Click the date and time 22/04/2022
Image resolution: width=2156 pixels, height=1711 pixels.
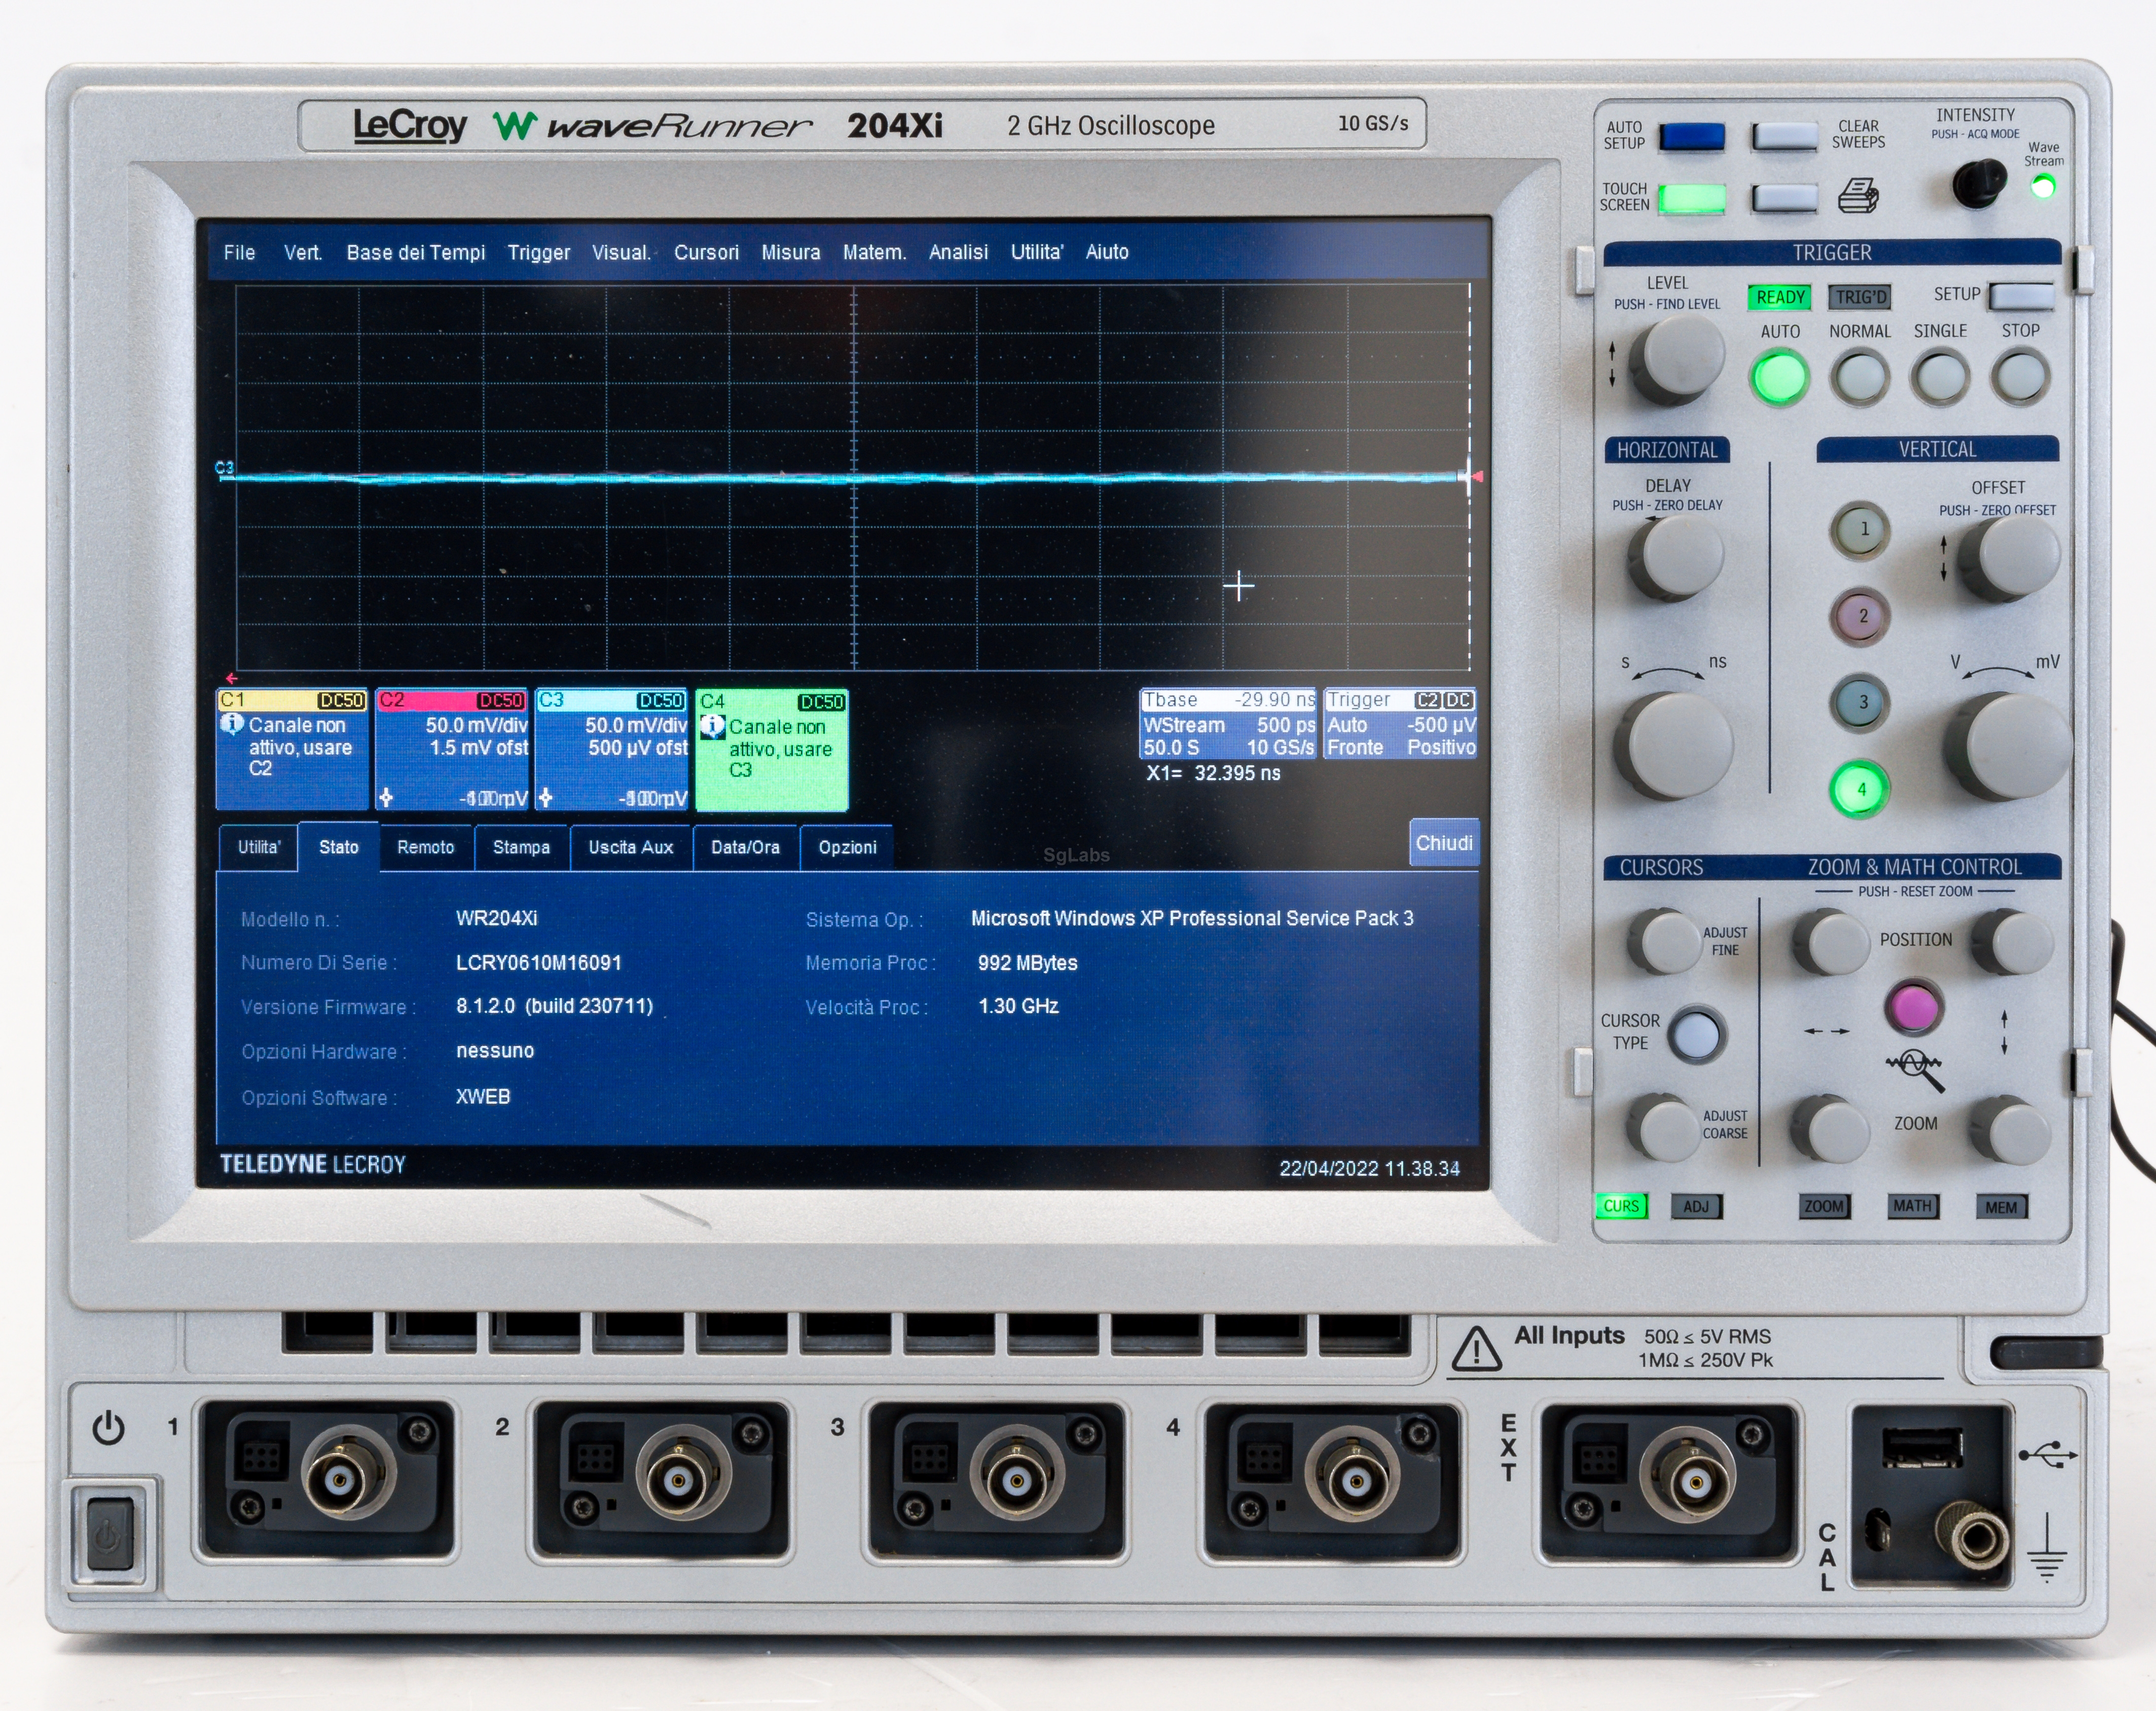(x=1369, y=1168)
